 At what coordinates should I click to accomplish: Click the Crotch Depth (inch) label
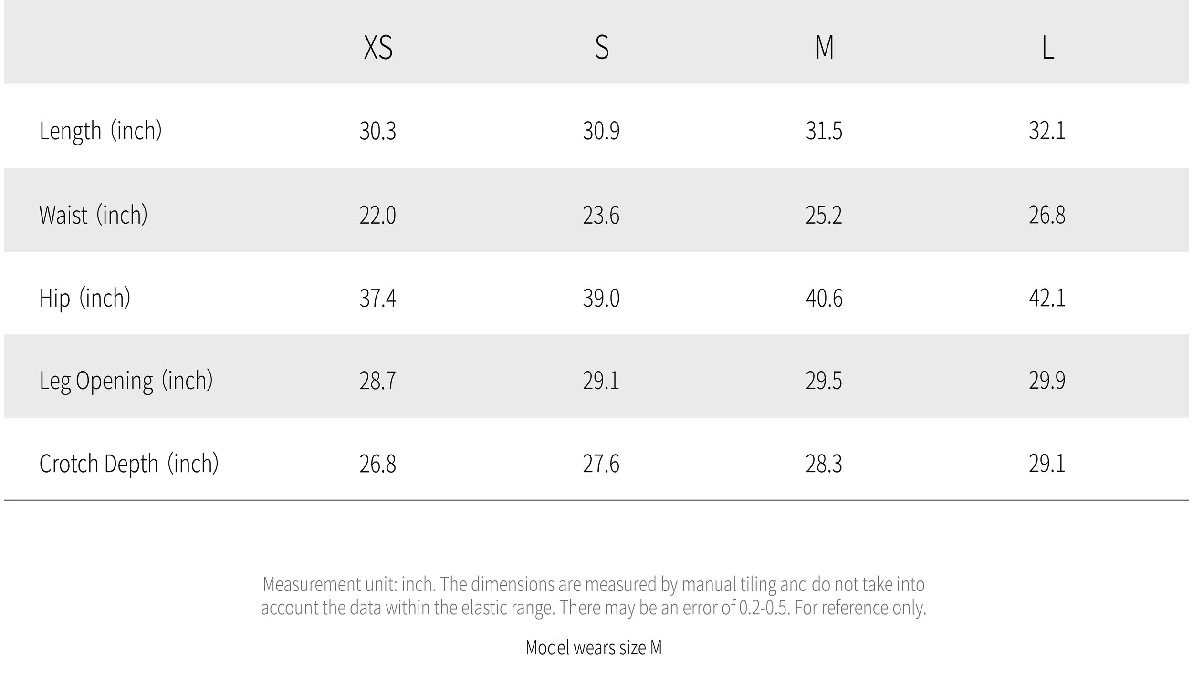[x=129, y=464]
